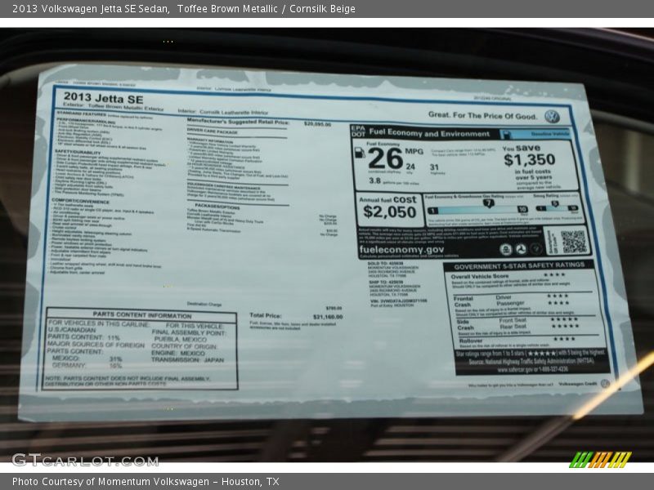Open the fueleconomy.gov link on label
Image resolution: width=654 pixels, height=490 pixels.
(x=401, y=250)
